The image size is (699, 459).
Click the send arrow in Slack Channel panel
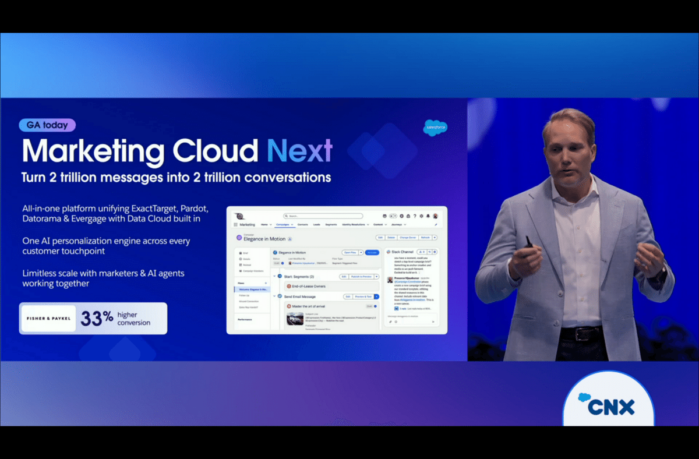tap(433, 322)
